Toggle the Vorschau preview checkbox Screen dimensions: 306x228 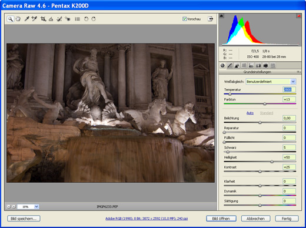click(184, 19)
